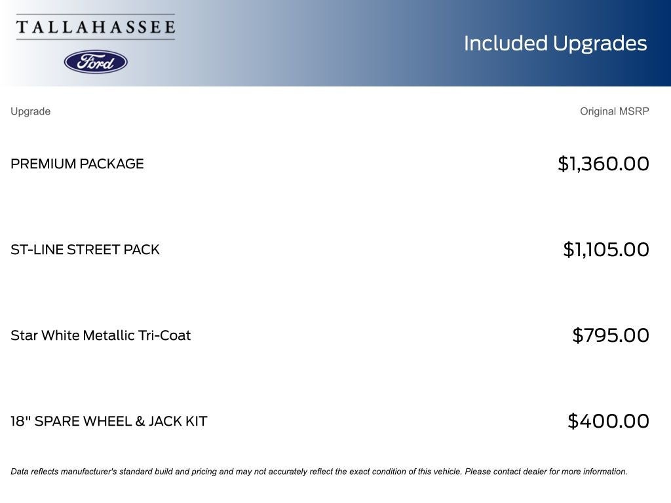671x503 pixels.
Task: Click the Upgrade column header
Action: (x=30, y=111)
